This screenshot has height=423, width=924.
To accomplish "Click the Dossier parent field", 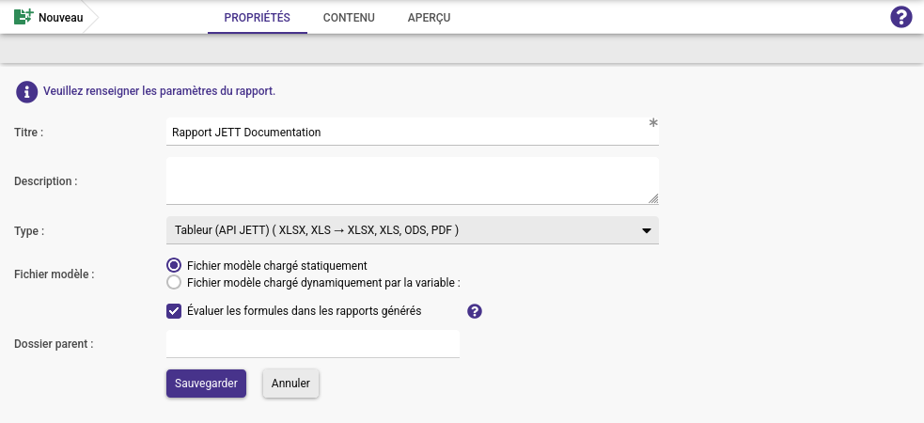I will (x=313, y=343).
